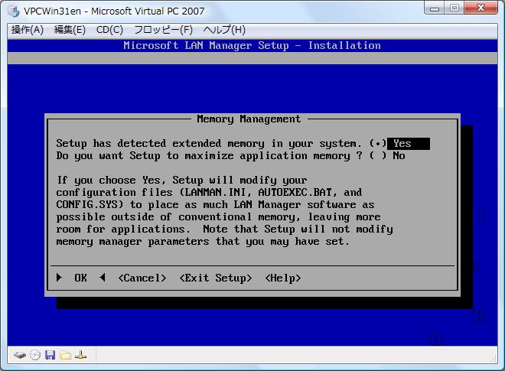Click the floppy disk status icon
The height and width of the screenshot is (371, 505).
pos(50,355)
